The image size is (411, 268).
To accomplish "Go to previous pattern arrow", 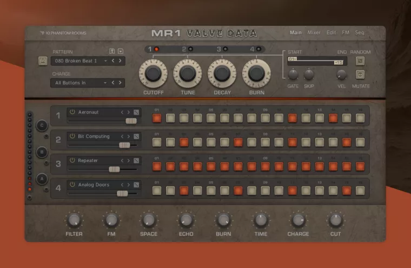I will pos(113,61).
